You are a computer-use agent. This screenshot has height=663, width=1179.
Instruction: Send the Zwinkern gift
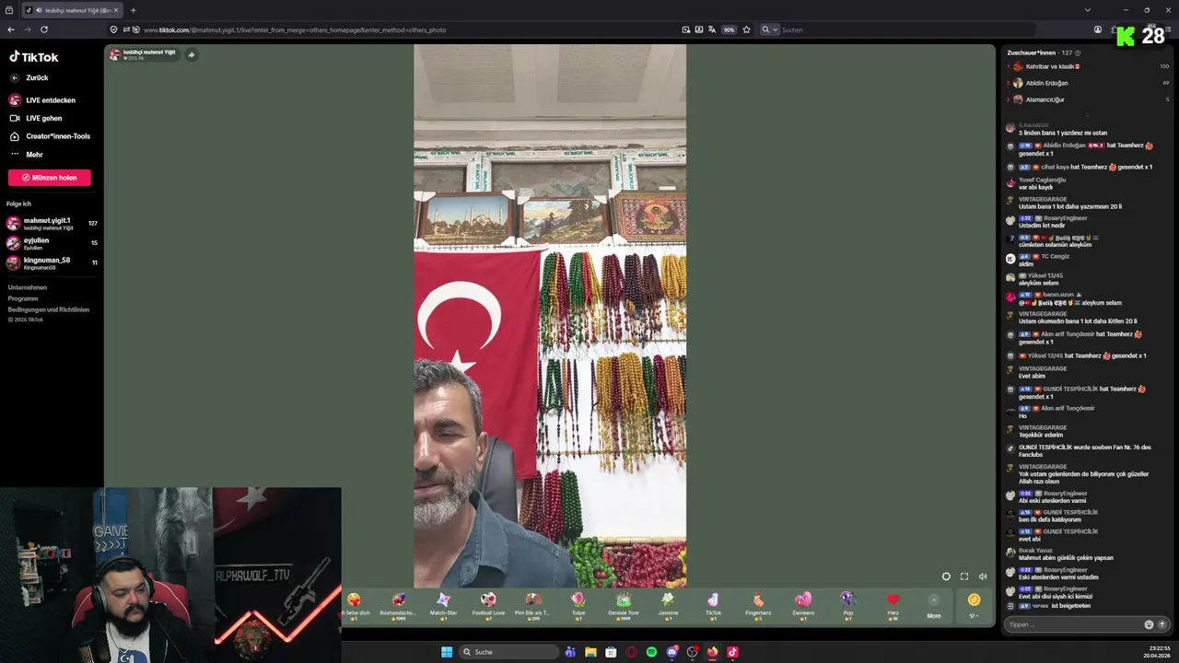[x=803, y=604]
